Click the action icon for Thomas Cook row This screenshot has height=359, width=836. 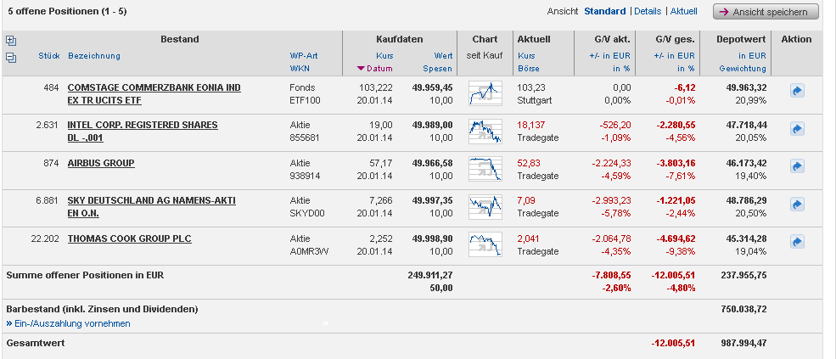pyautogui.click(x=797, y=242)
